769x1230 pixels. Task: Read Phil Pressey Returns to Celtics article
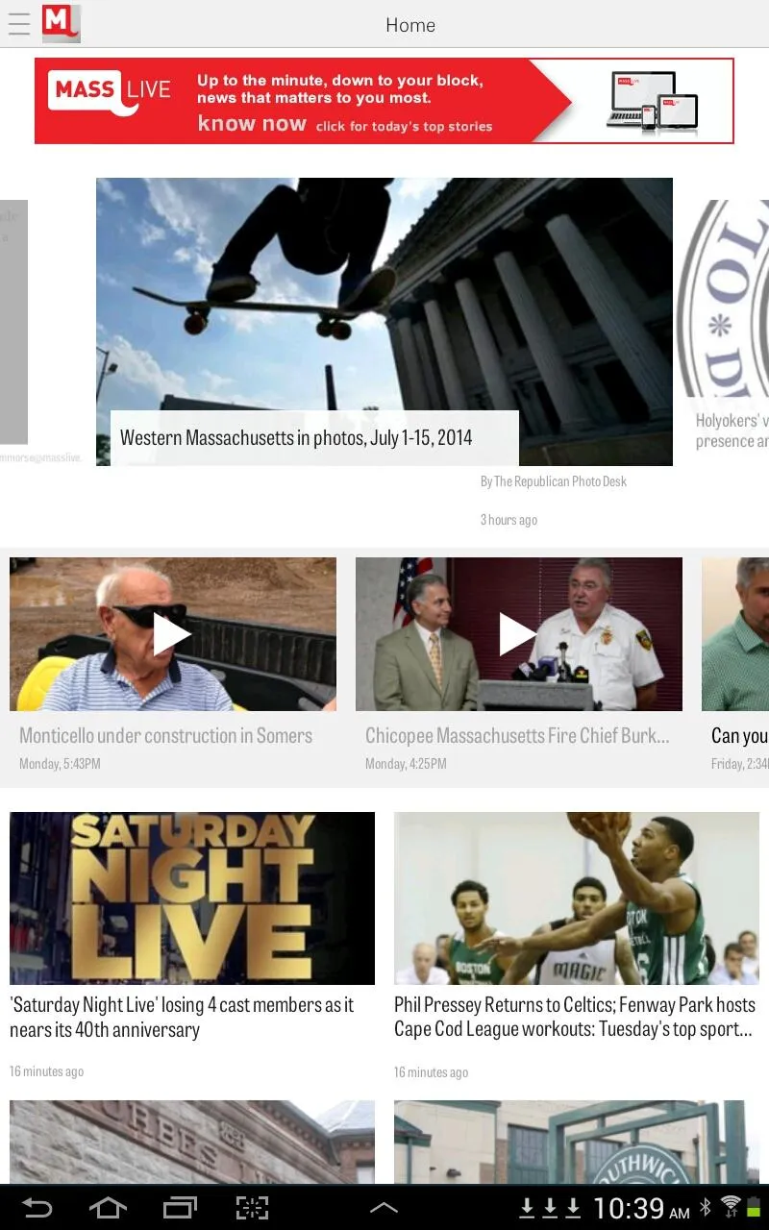pos(575,1018)
